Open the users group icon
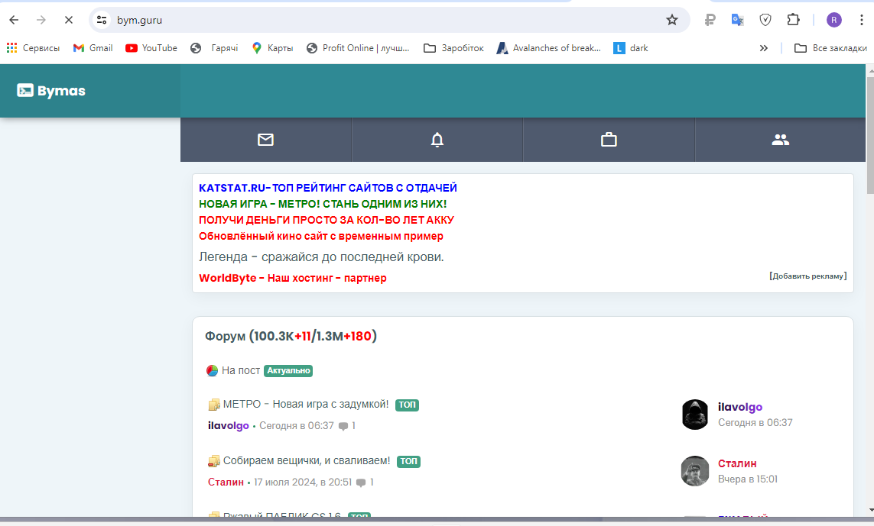Screen dimensions: 874x526 pyautogui.click(x=780, y=140)
